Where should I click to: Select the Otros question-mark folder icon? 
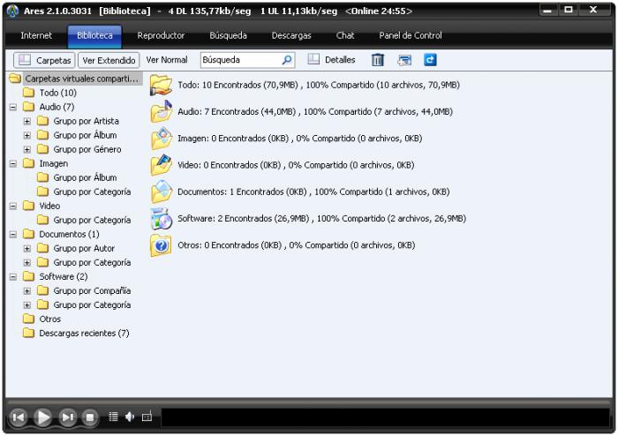pos(162,245)
